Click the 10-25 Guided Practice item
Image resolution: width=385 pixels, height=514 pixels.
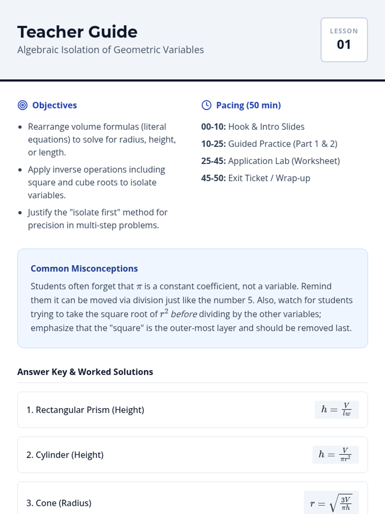pos(269,144)
